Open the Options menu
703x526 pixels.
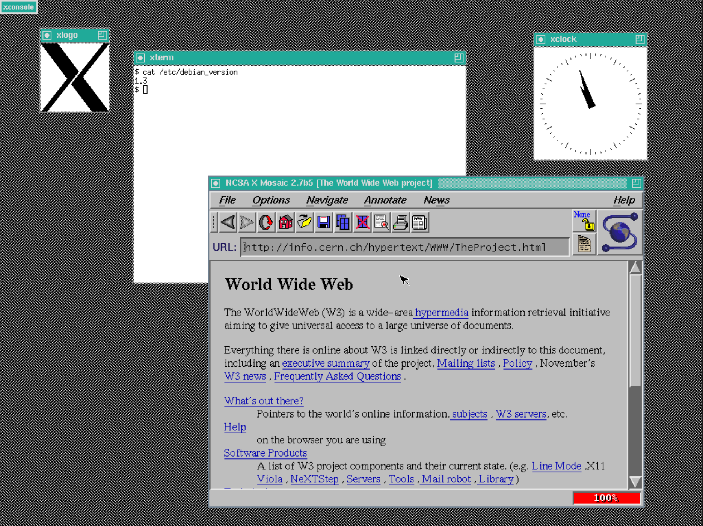271,200
